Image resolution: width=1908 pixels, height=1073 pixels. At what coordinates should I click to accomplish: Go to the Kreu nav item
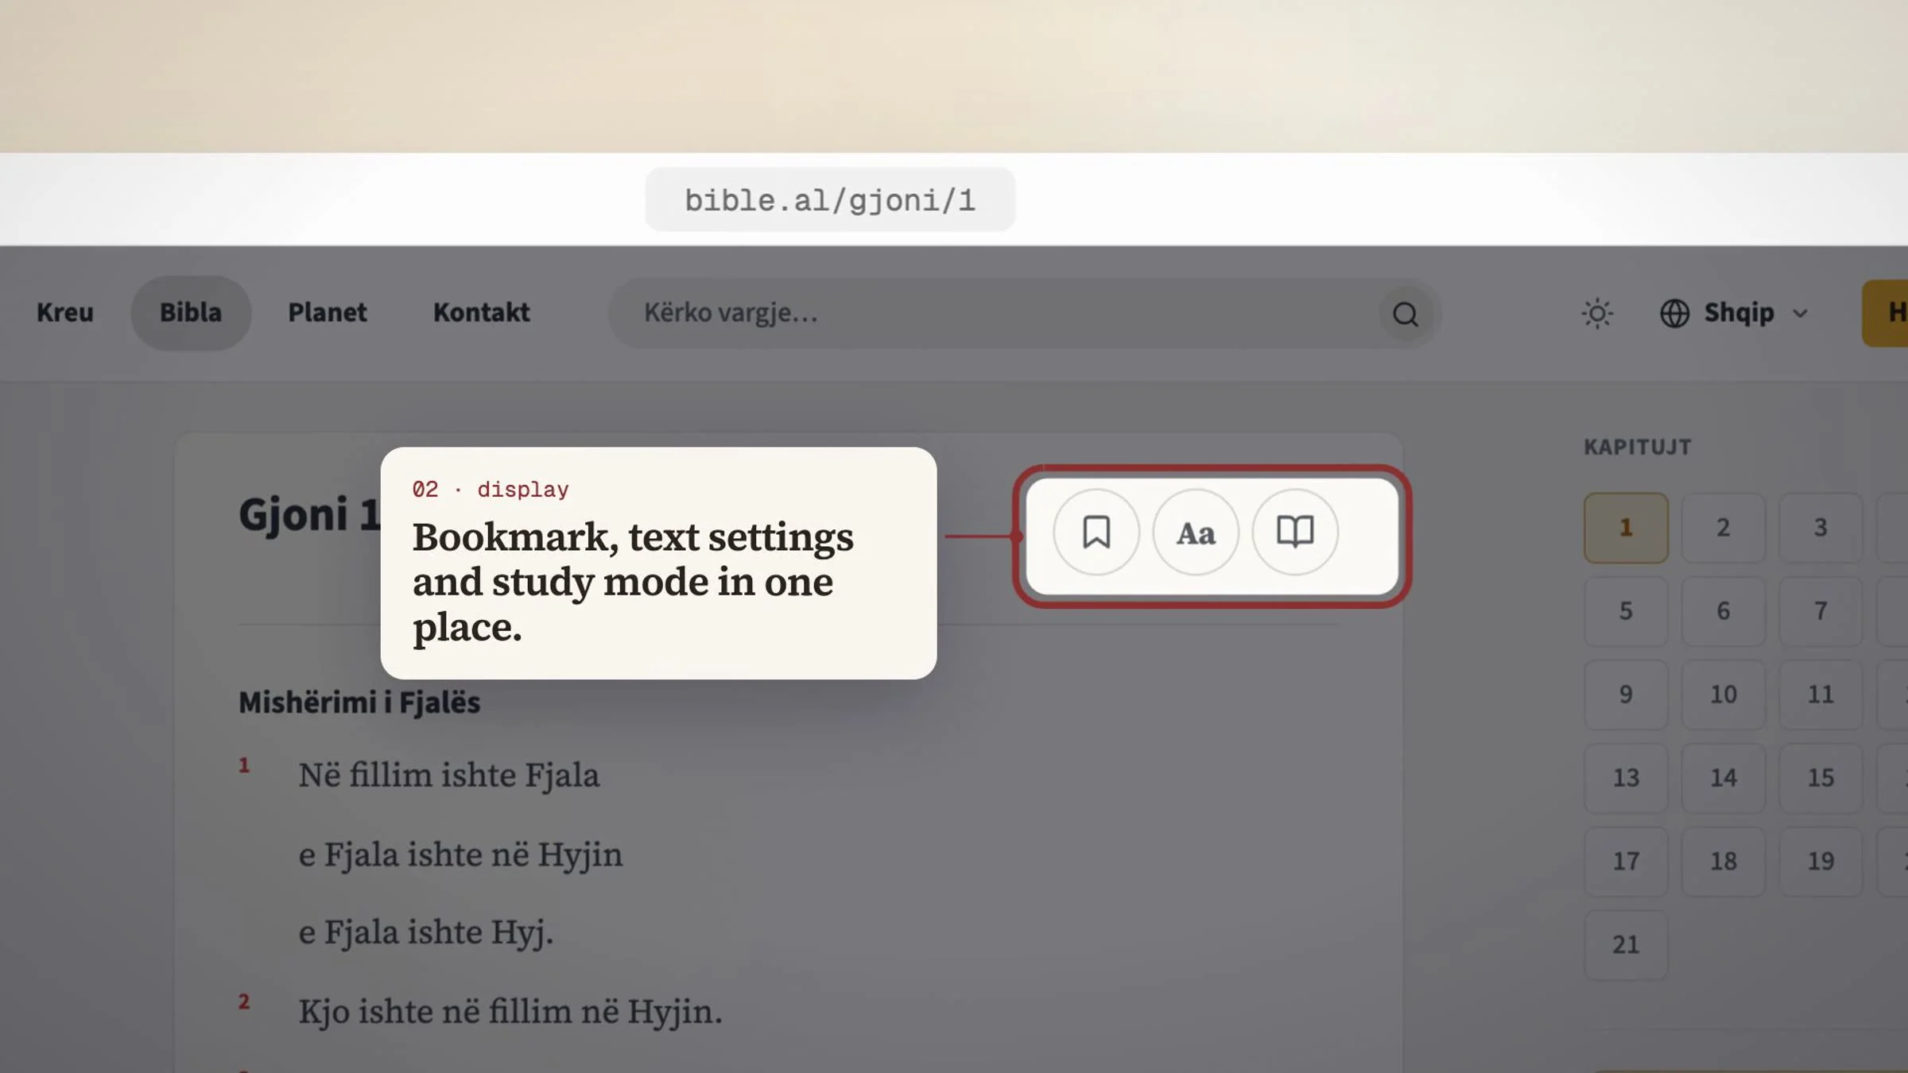point(65,312)
